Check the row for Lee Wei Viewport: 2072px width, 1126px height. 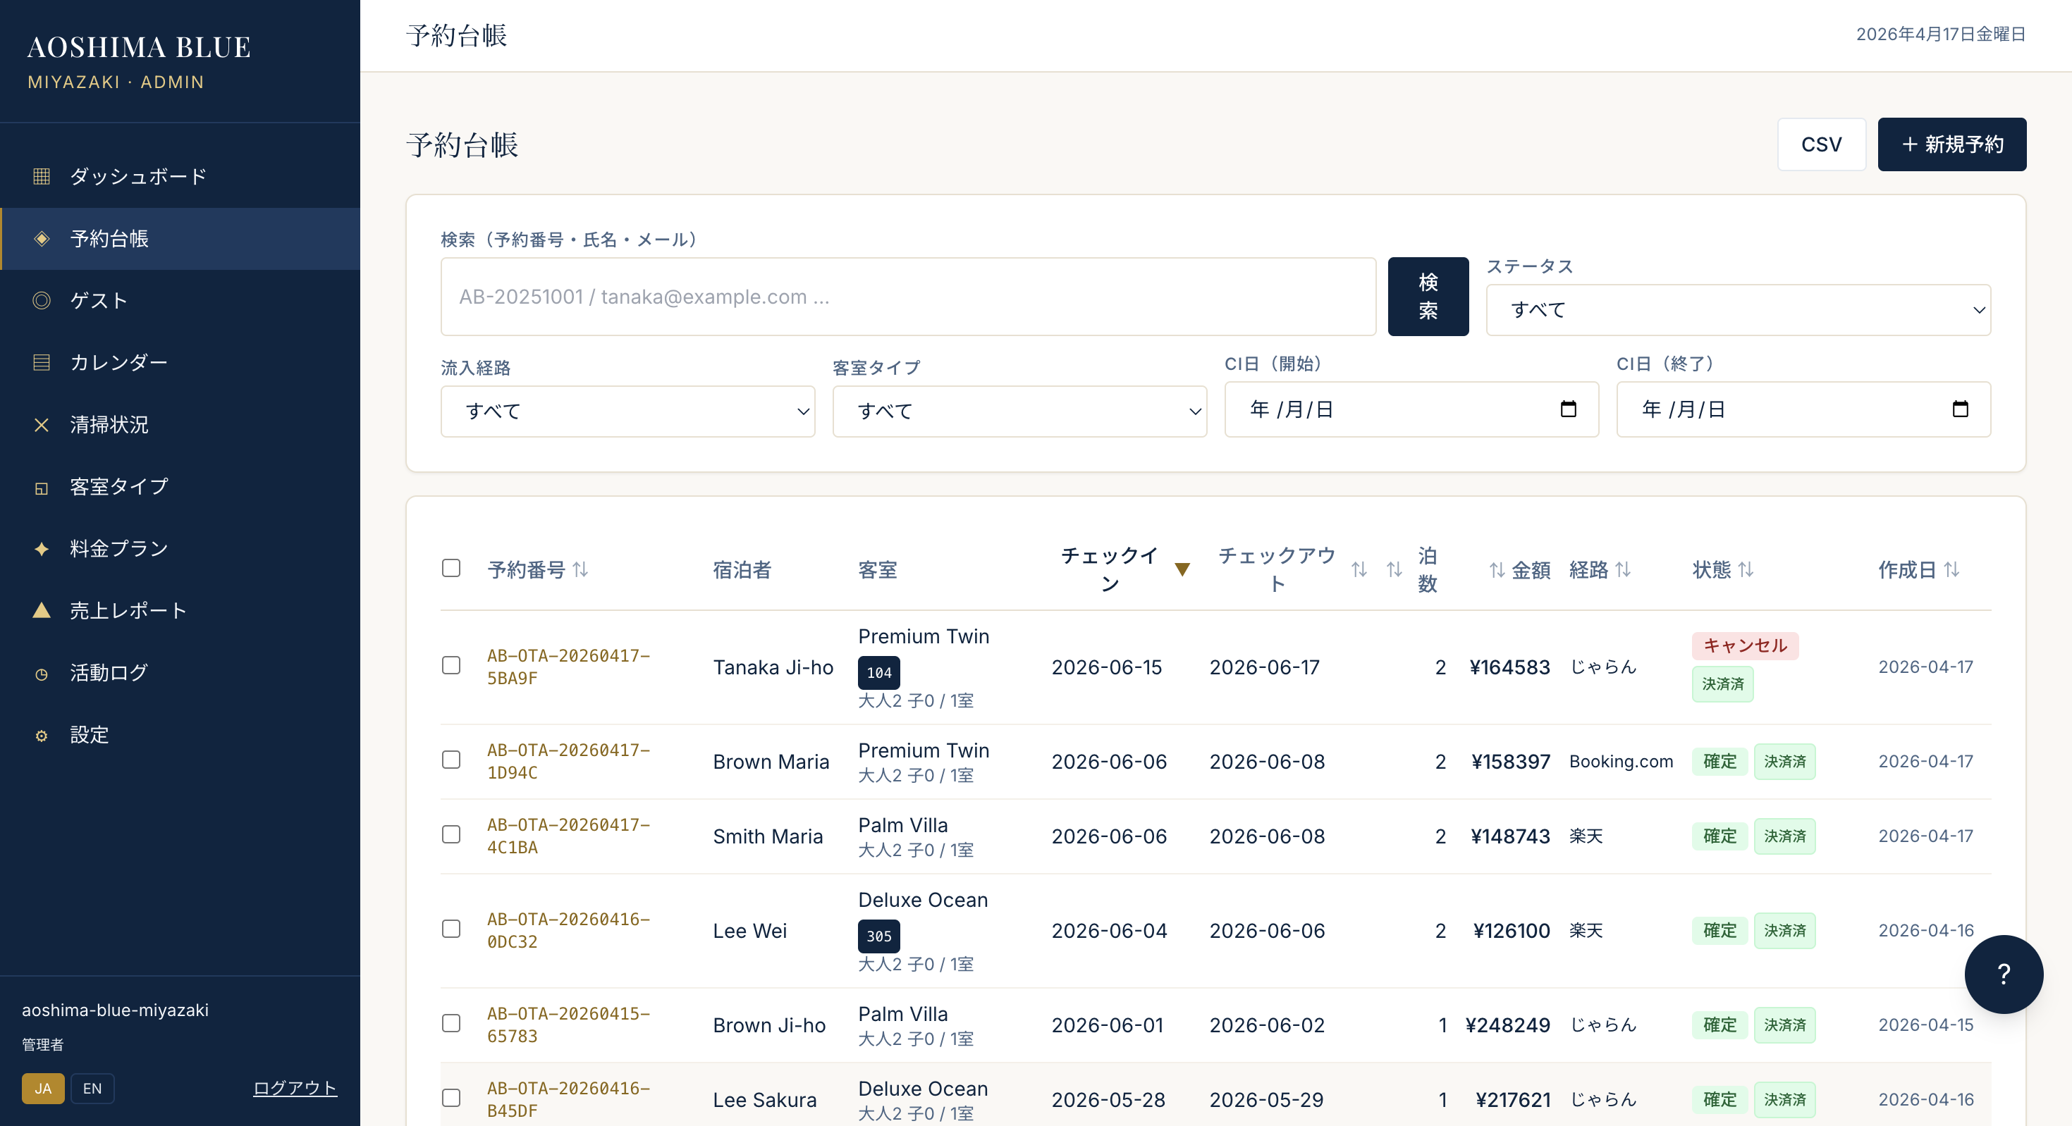click(451, 929)
